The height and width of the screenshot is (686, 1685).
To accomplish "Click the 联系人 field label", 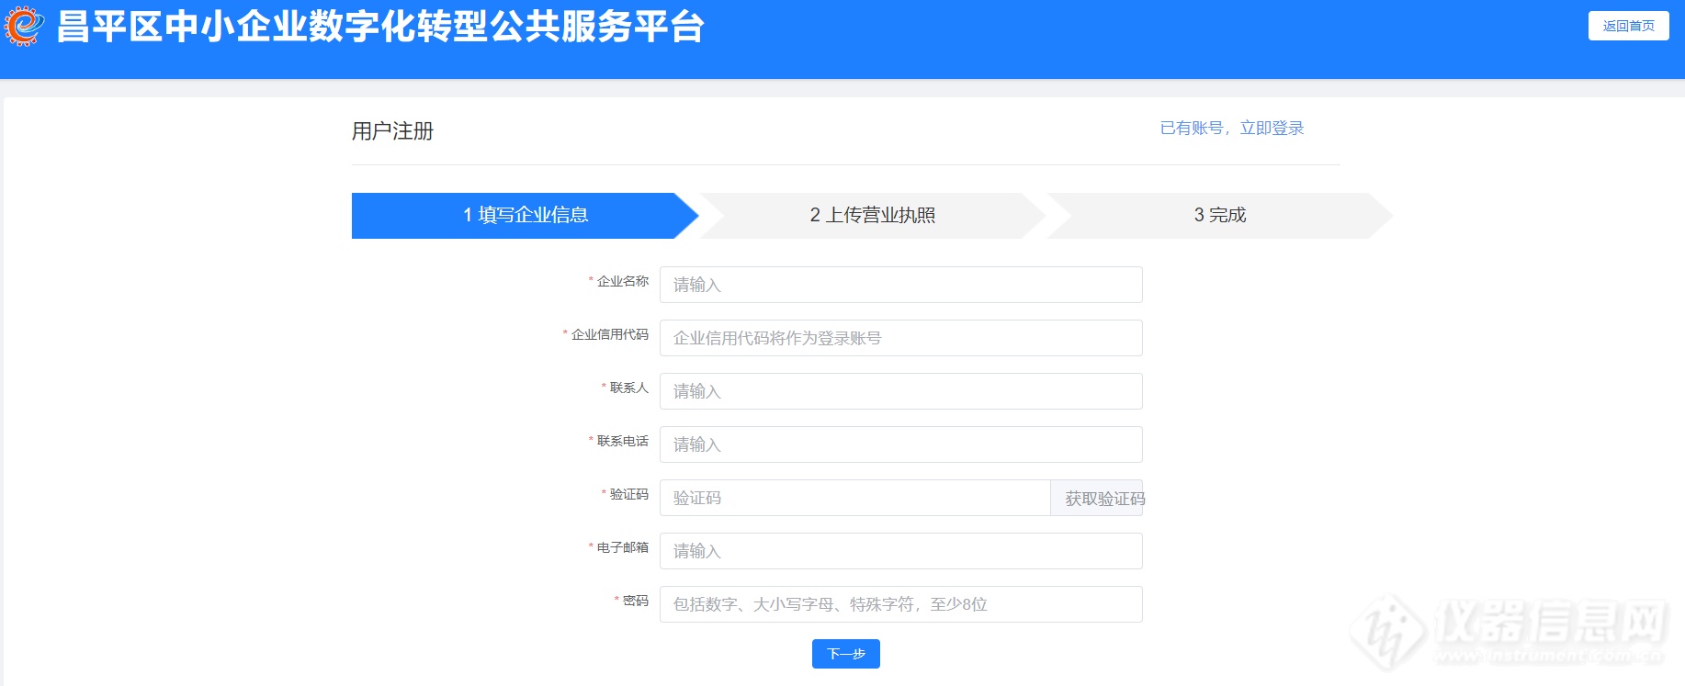I will click(x=629, y=388).
